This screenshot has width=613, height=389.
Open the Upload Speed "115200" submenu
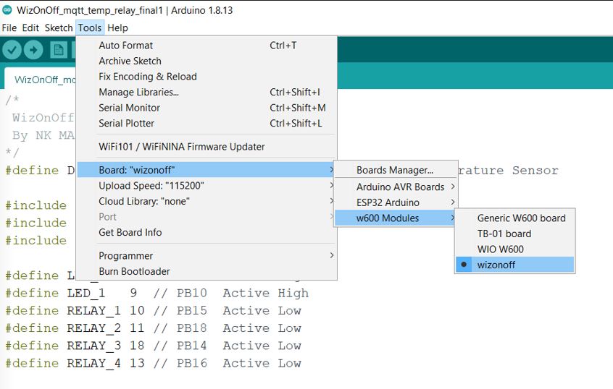tap(151, 186)
